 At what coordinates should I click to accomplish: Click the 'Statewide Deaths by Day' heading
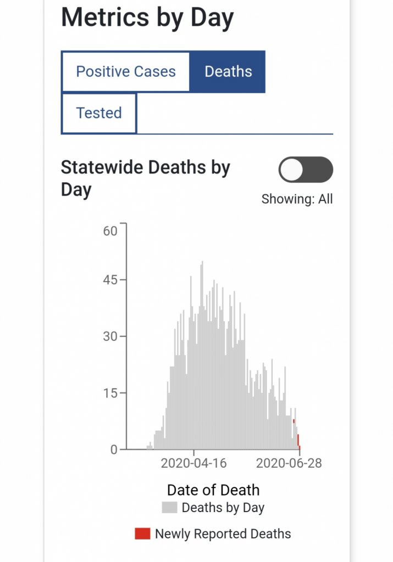pyautogui.click(x=145, y=178)
